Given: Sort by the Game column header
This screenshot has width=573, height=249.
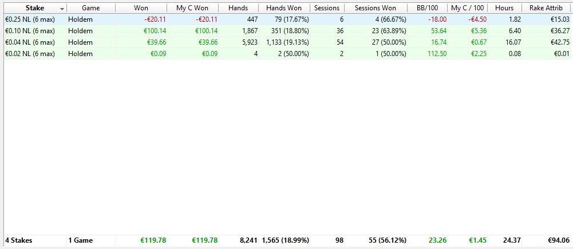Looking at the screenshot, I should 90,7.
